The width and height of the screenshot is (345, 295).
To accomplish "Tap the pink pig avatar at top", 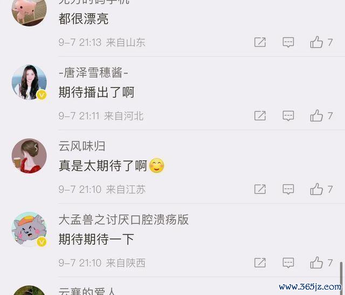I will tap(29, 11).
